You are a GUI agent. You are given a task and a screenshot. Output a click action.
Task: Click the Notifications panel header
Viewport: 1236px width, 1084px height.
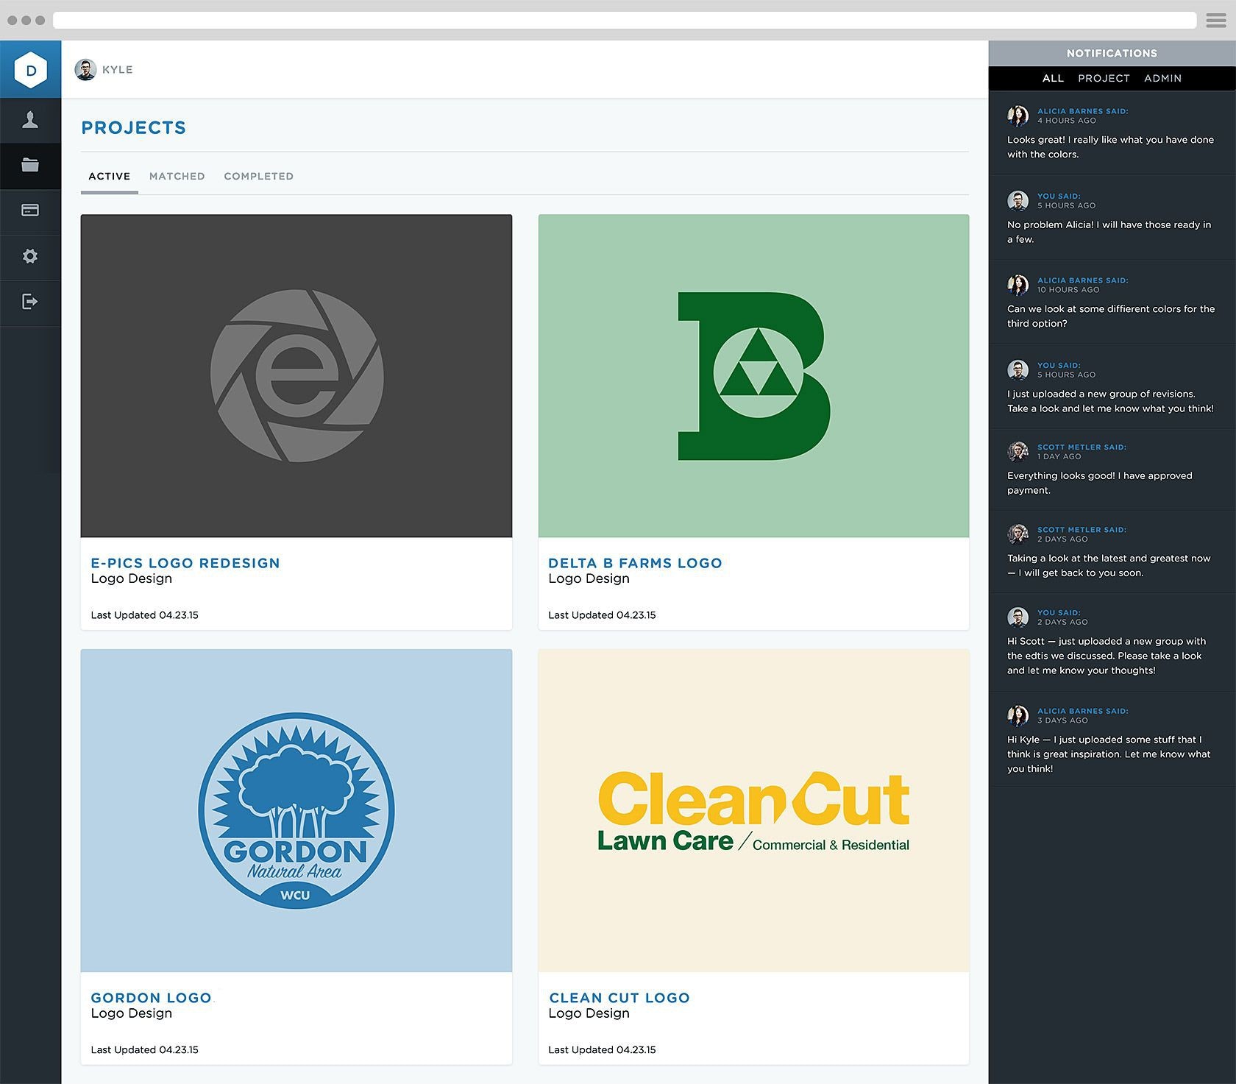point(1112,53)
